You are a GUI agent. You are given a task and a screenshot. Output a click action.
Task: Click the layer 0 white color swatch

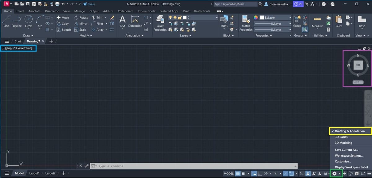pos(185,18)
